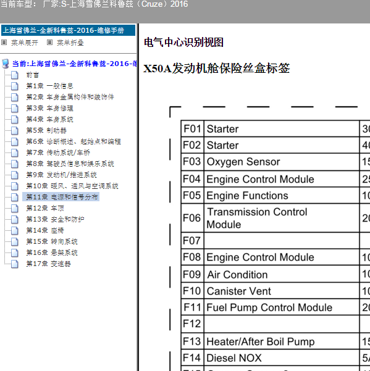Image resolution: width=370 pixels, height=371 pixels.
Task: Click page icon beside 第6章 诊断概述
Action: tap(15, 142)
